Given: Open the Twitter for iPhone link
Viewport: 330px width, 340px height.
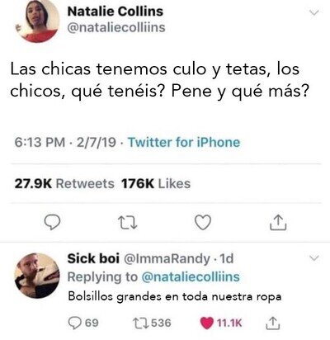Looking at the screenshot, I should 184,143.
